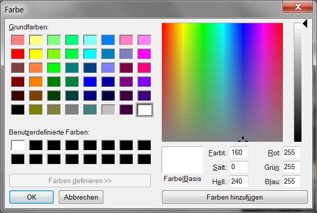Choose the pure orange basic color swatch
This screenshot has width=317, height=213.
tap(36, 82)
